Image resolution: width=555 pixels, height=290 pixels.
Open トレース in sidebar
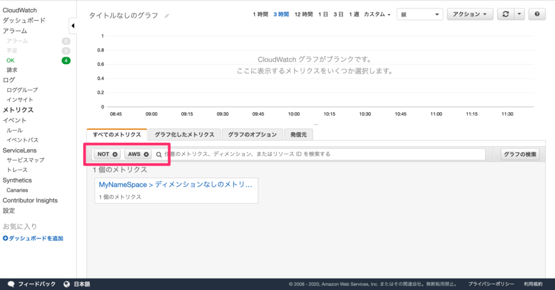[x=17, y=170]
